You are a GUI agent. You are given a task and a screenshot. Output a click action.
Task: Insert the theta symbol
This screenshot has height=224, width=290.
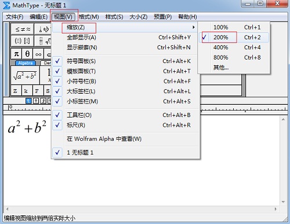pyautogui.click(x=27, y=54)
